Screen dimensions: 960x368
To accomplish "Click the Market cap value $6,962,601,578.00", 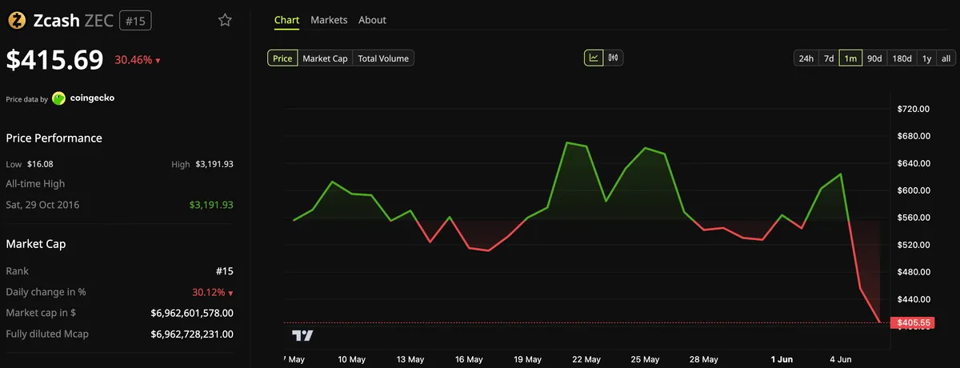I will tap(192, 313).
